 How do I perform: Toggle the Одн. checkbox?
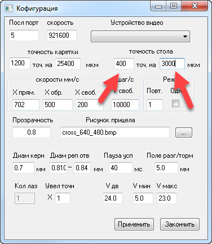[175, 104]
